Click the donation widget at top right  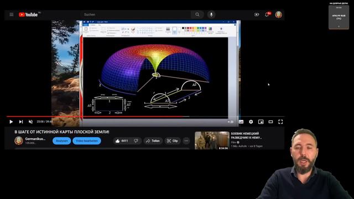(339, 17)
